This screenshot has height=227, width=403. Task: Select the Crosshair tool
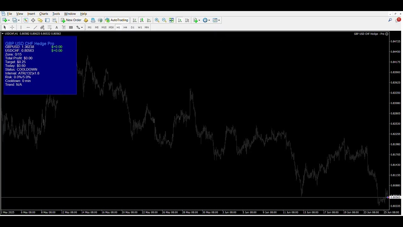point(12,27)
